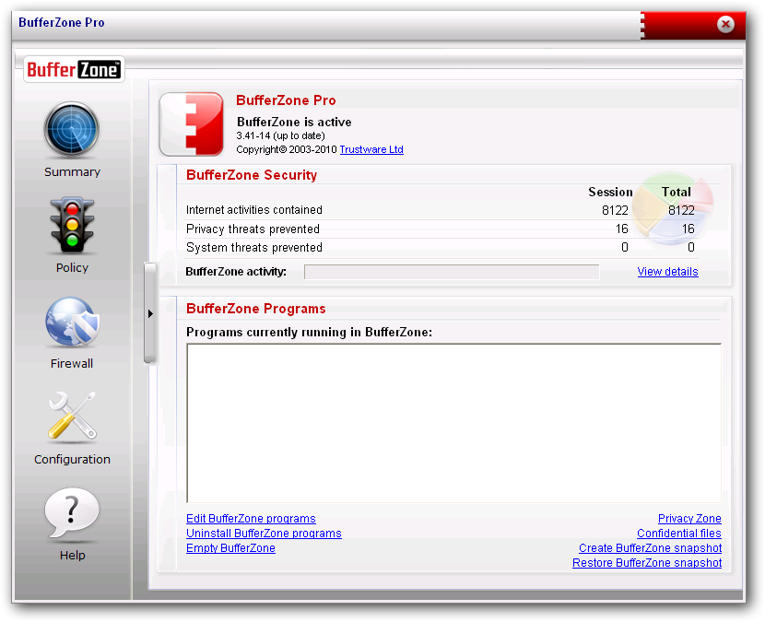The image size is (765, 622).
Task: Click the red BufferZone Pro product icon
Action: [x=192, y=123]
